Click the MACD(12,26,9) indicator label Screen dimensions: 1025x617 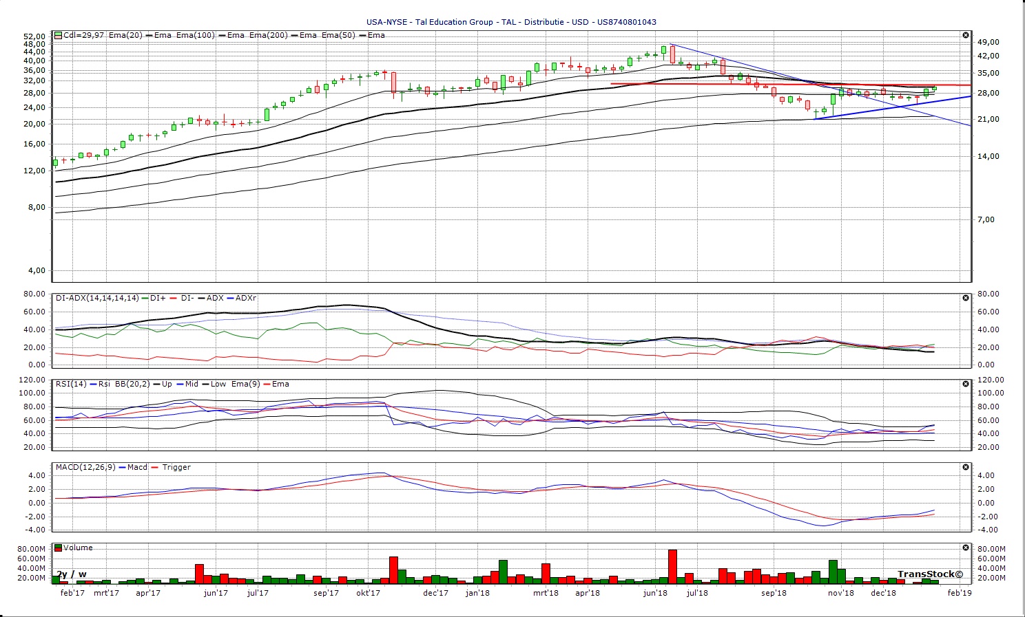tap(85, 467)
